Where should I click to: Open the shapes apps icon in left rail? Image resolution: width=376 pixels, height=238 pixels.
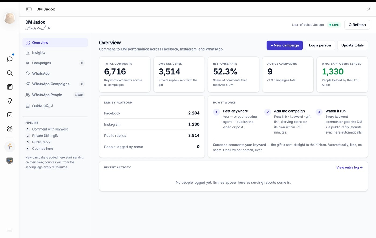tap(10, 129)
